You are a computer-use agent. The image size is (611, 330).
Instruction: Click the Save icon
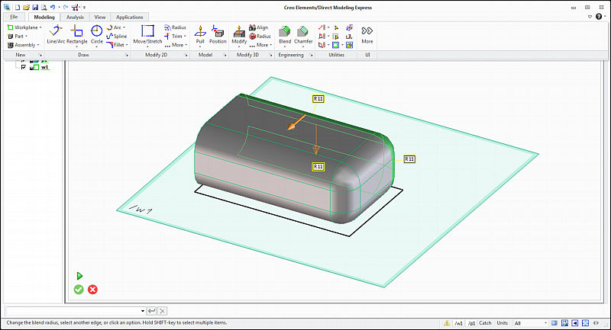pyautogui.click(x=35, y=8)
